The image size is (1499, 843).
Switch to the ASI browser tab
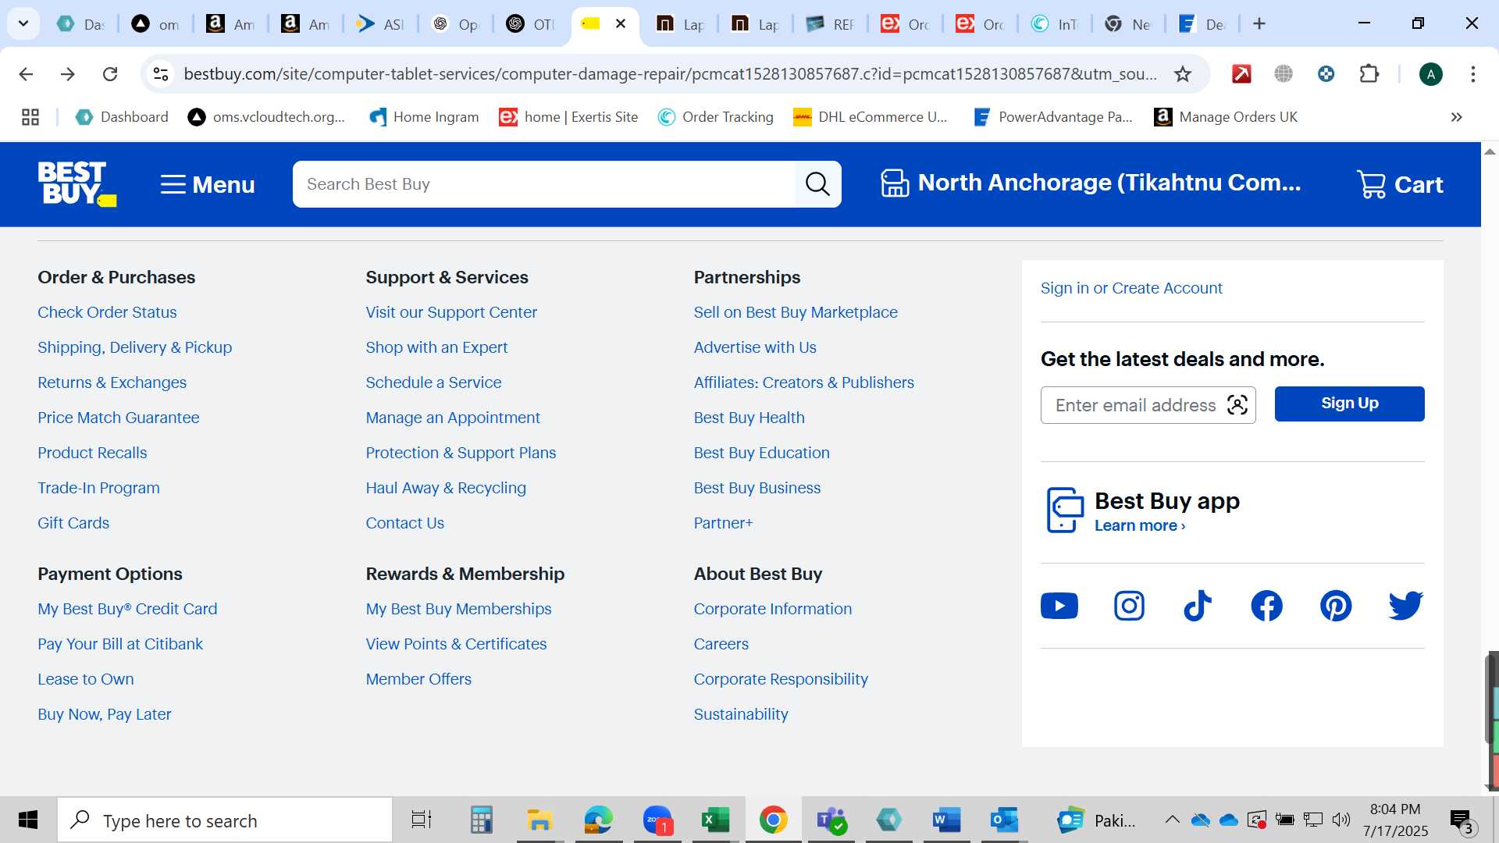pyautogui.click(x=380, y=24)
